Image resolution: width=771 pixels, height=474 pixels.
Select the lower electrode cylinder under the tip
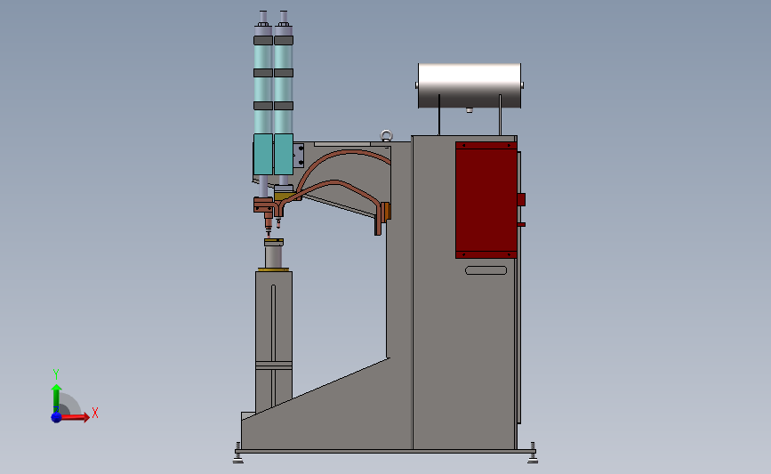pyautogui.click(x=274, y=256)
